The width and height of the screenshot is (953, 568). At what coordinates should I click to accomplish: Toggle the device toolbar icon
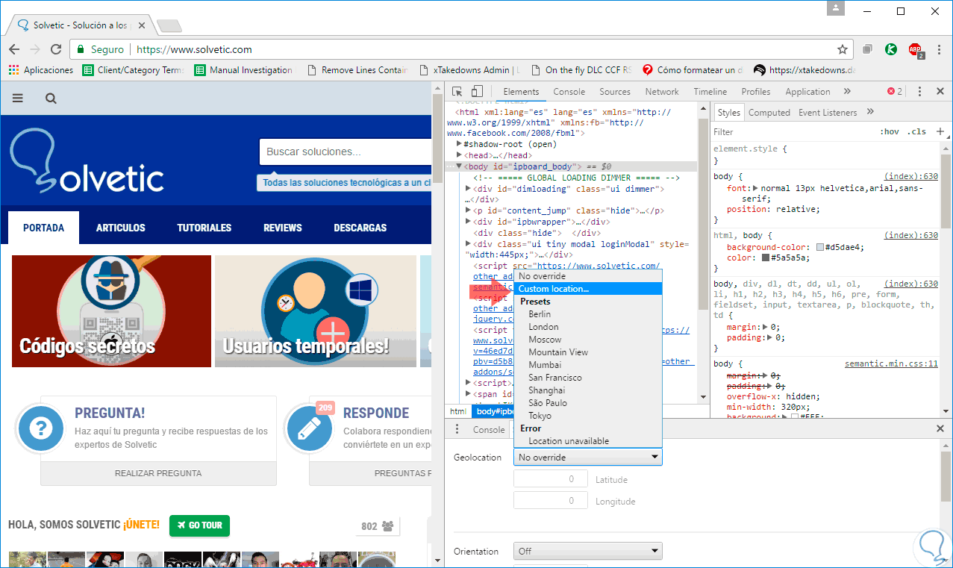click(x=477, y=92)
